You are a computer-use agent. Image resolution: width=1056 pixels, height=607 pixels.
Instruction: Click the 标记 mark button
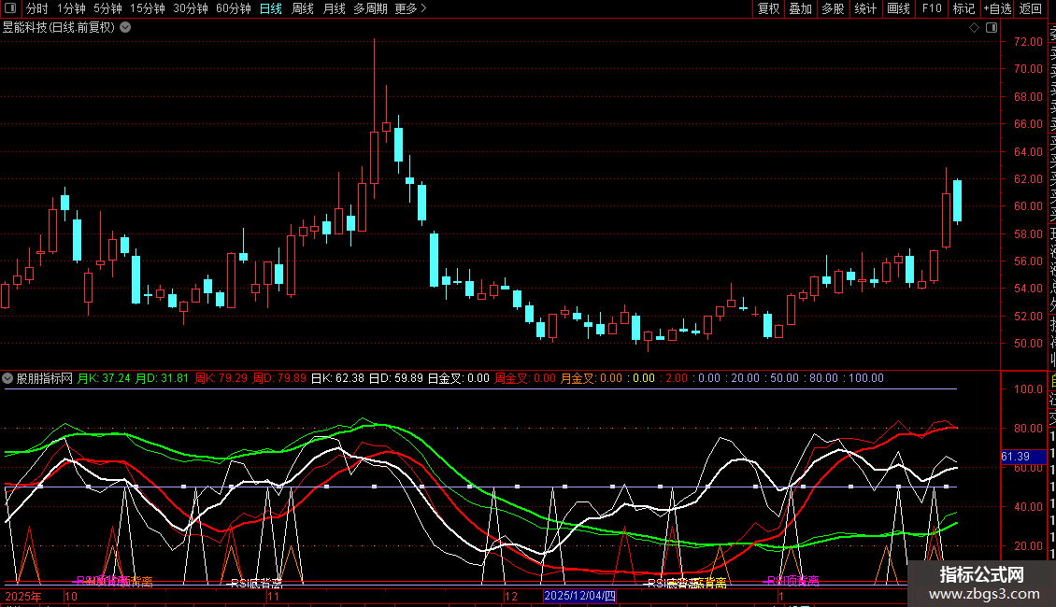(x=963, y=8)
